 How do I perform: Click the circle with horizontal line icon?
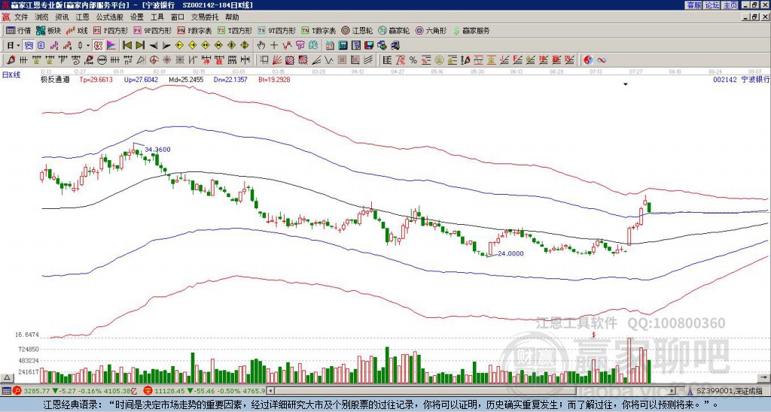pyautogui.click(x=102, y=60)
